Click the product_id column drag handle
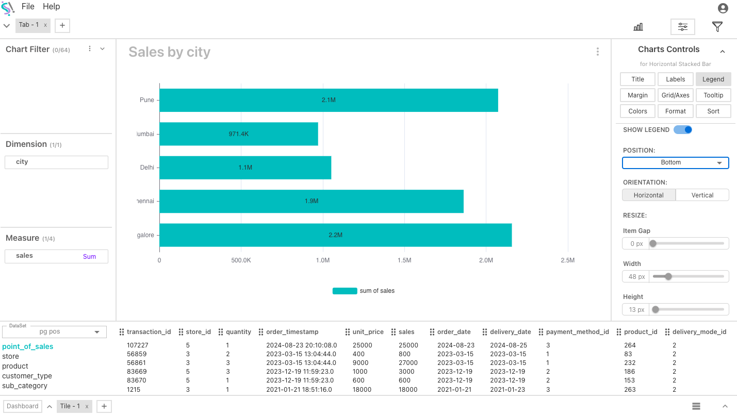737x416 pixels. tap(619, 332)
